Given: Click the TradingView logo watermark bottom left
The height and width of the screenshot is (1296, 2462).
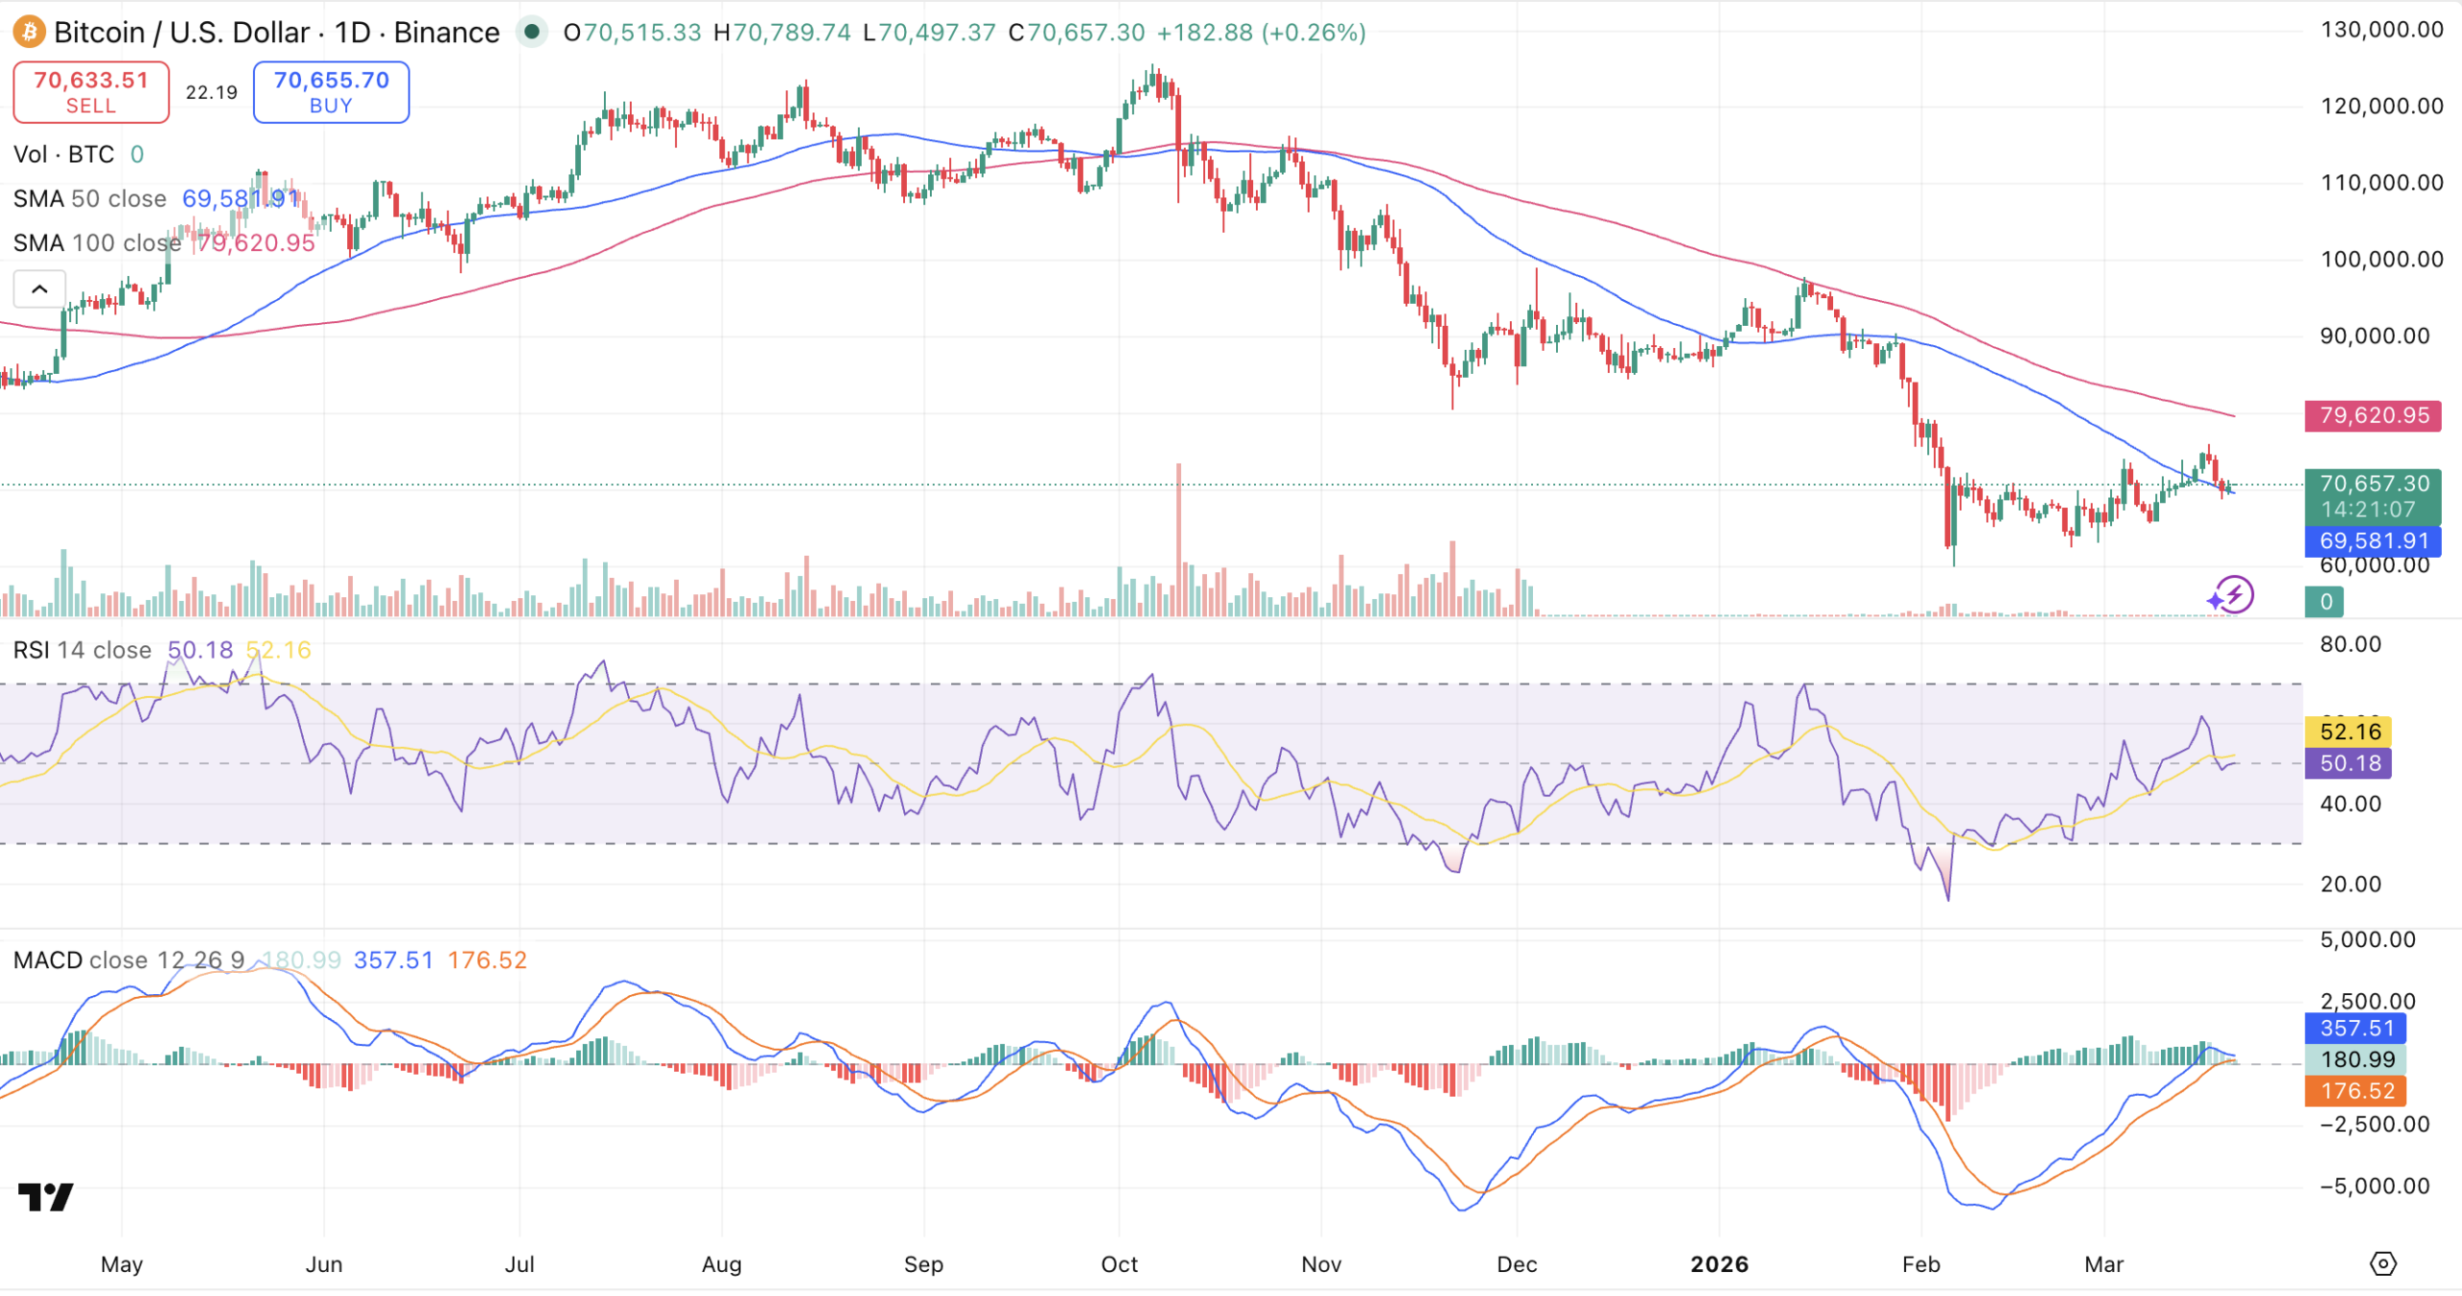Looking at the screenshot, I should click(x=45, y=1197).
